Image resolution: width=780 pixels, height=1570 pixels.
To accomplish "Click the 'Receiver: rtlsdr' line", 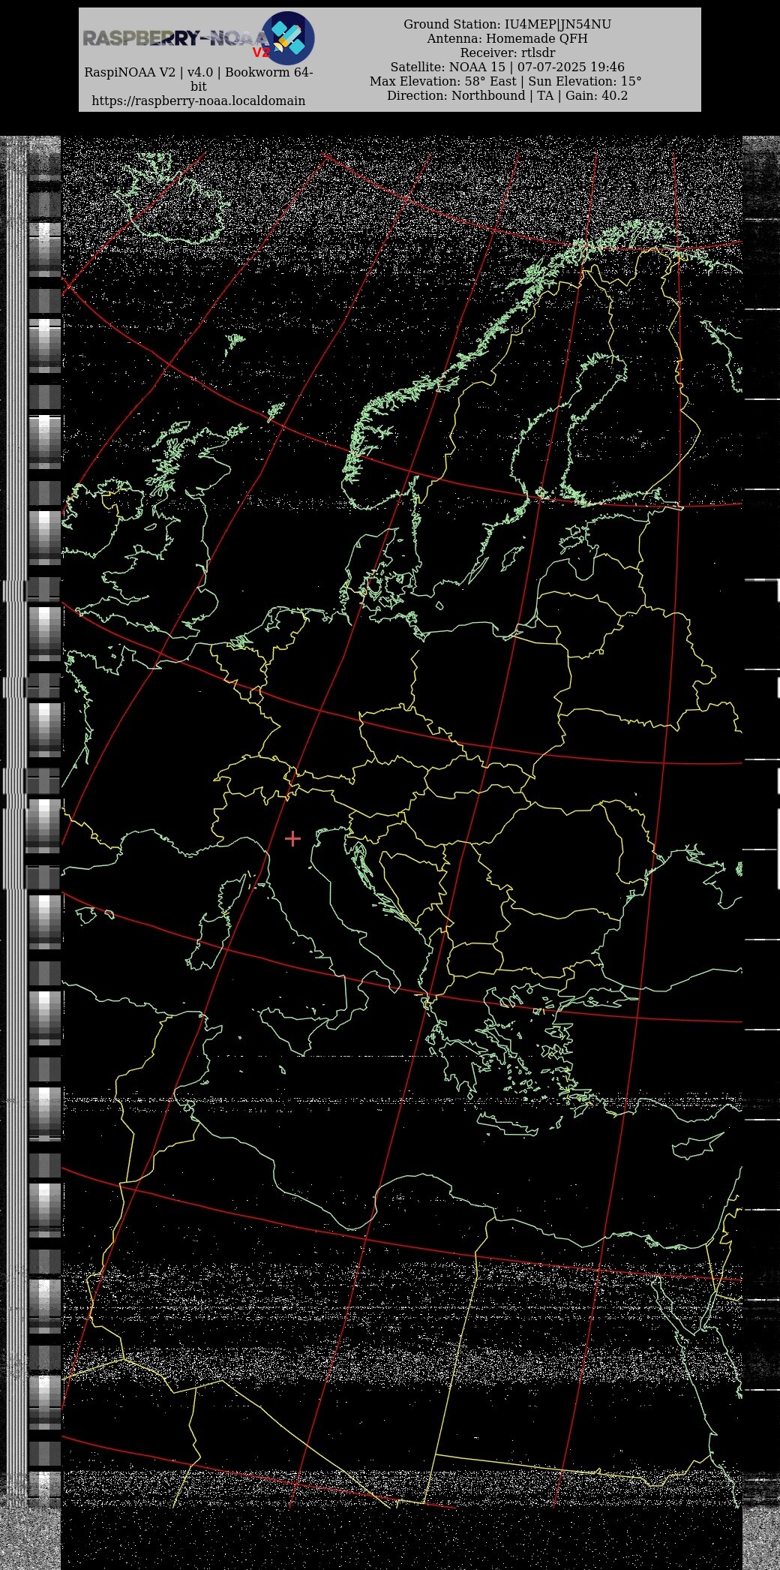I will coord(507,53).
